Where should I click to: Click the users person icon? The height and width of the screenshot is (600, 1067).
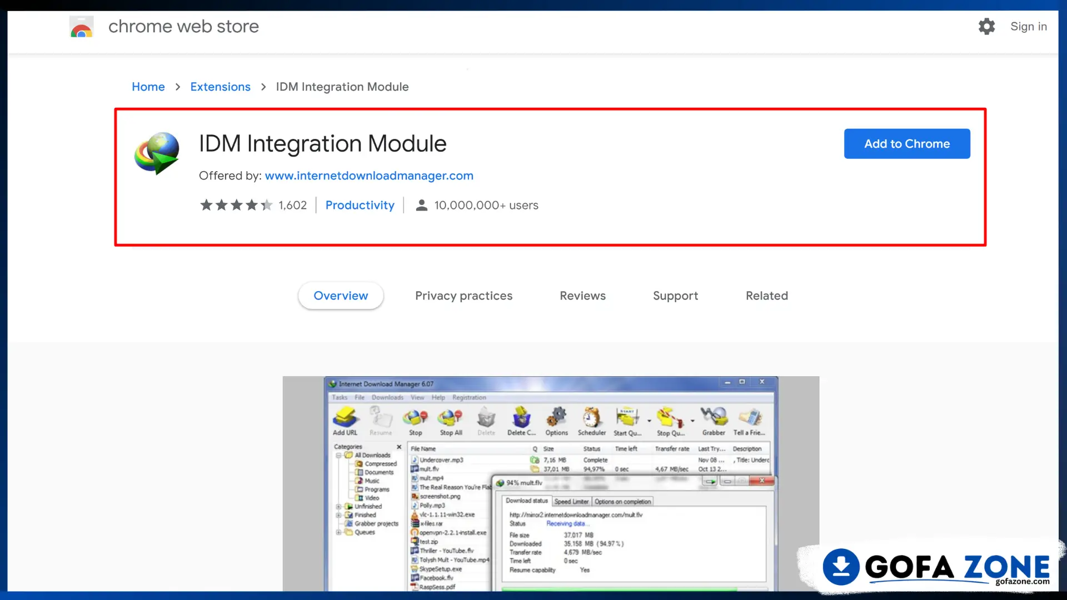[x=422, y=205]
